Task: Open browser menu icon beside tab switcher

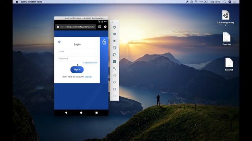Action: pos(105,27)
